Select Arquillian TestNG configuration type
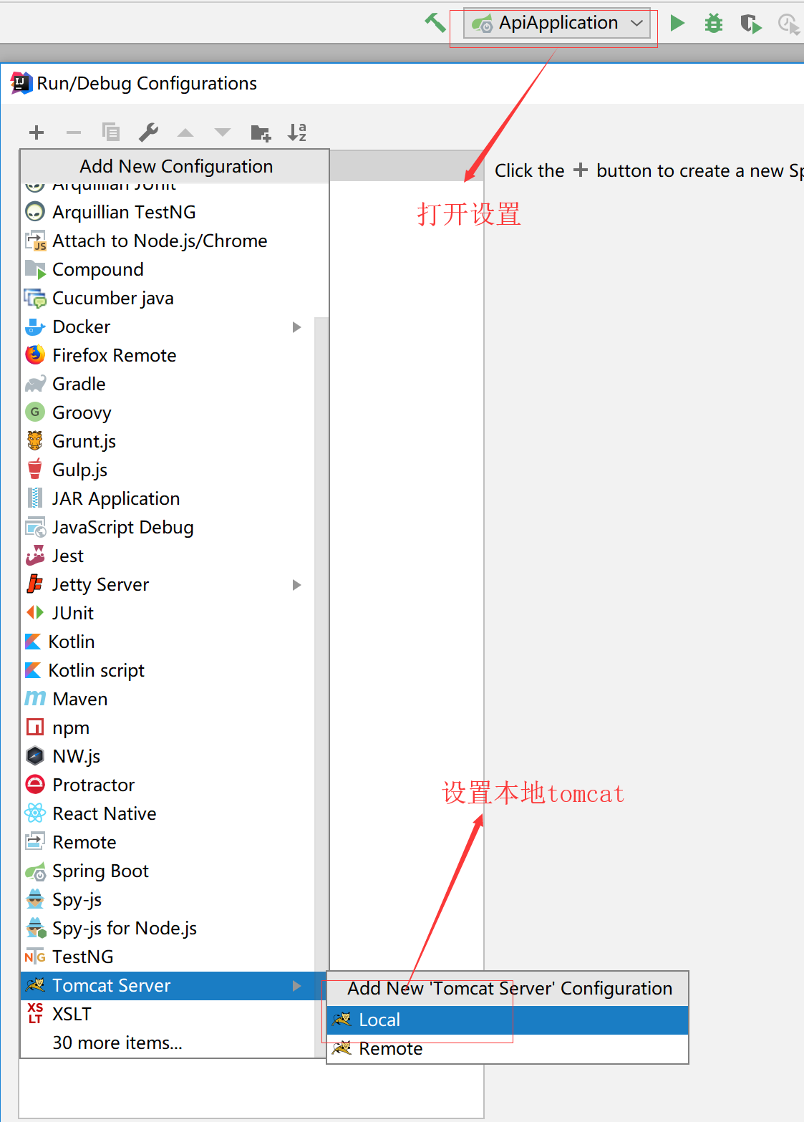 (x=168, y=212)
